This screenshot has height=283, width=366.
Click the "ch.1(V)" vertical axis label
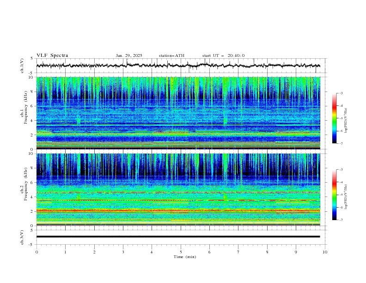point(22,66)
